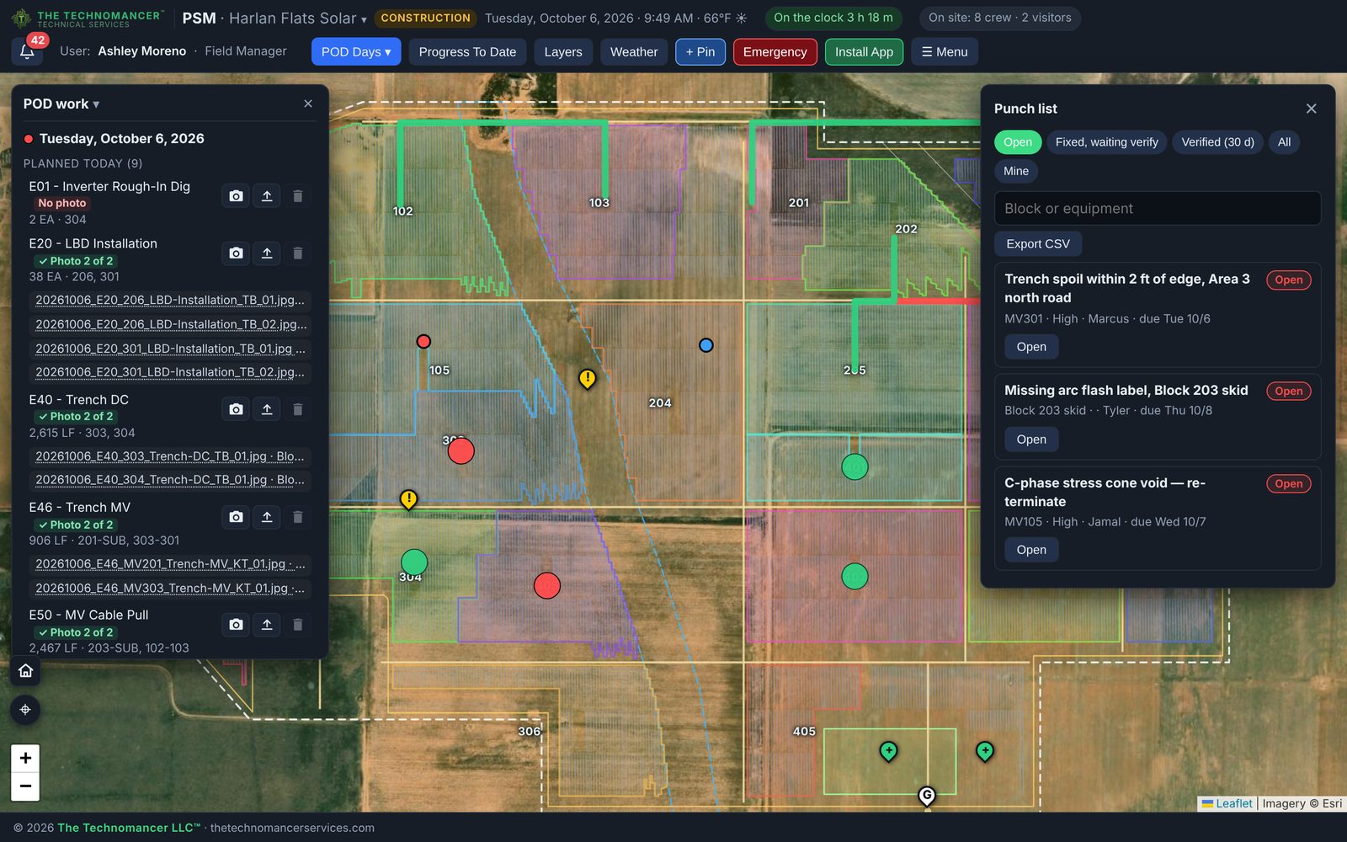1347x842 pixels.
Task: Upload photo for E20 LBD Installation
Action: pos(267,253)
